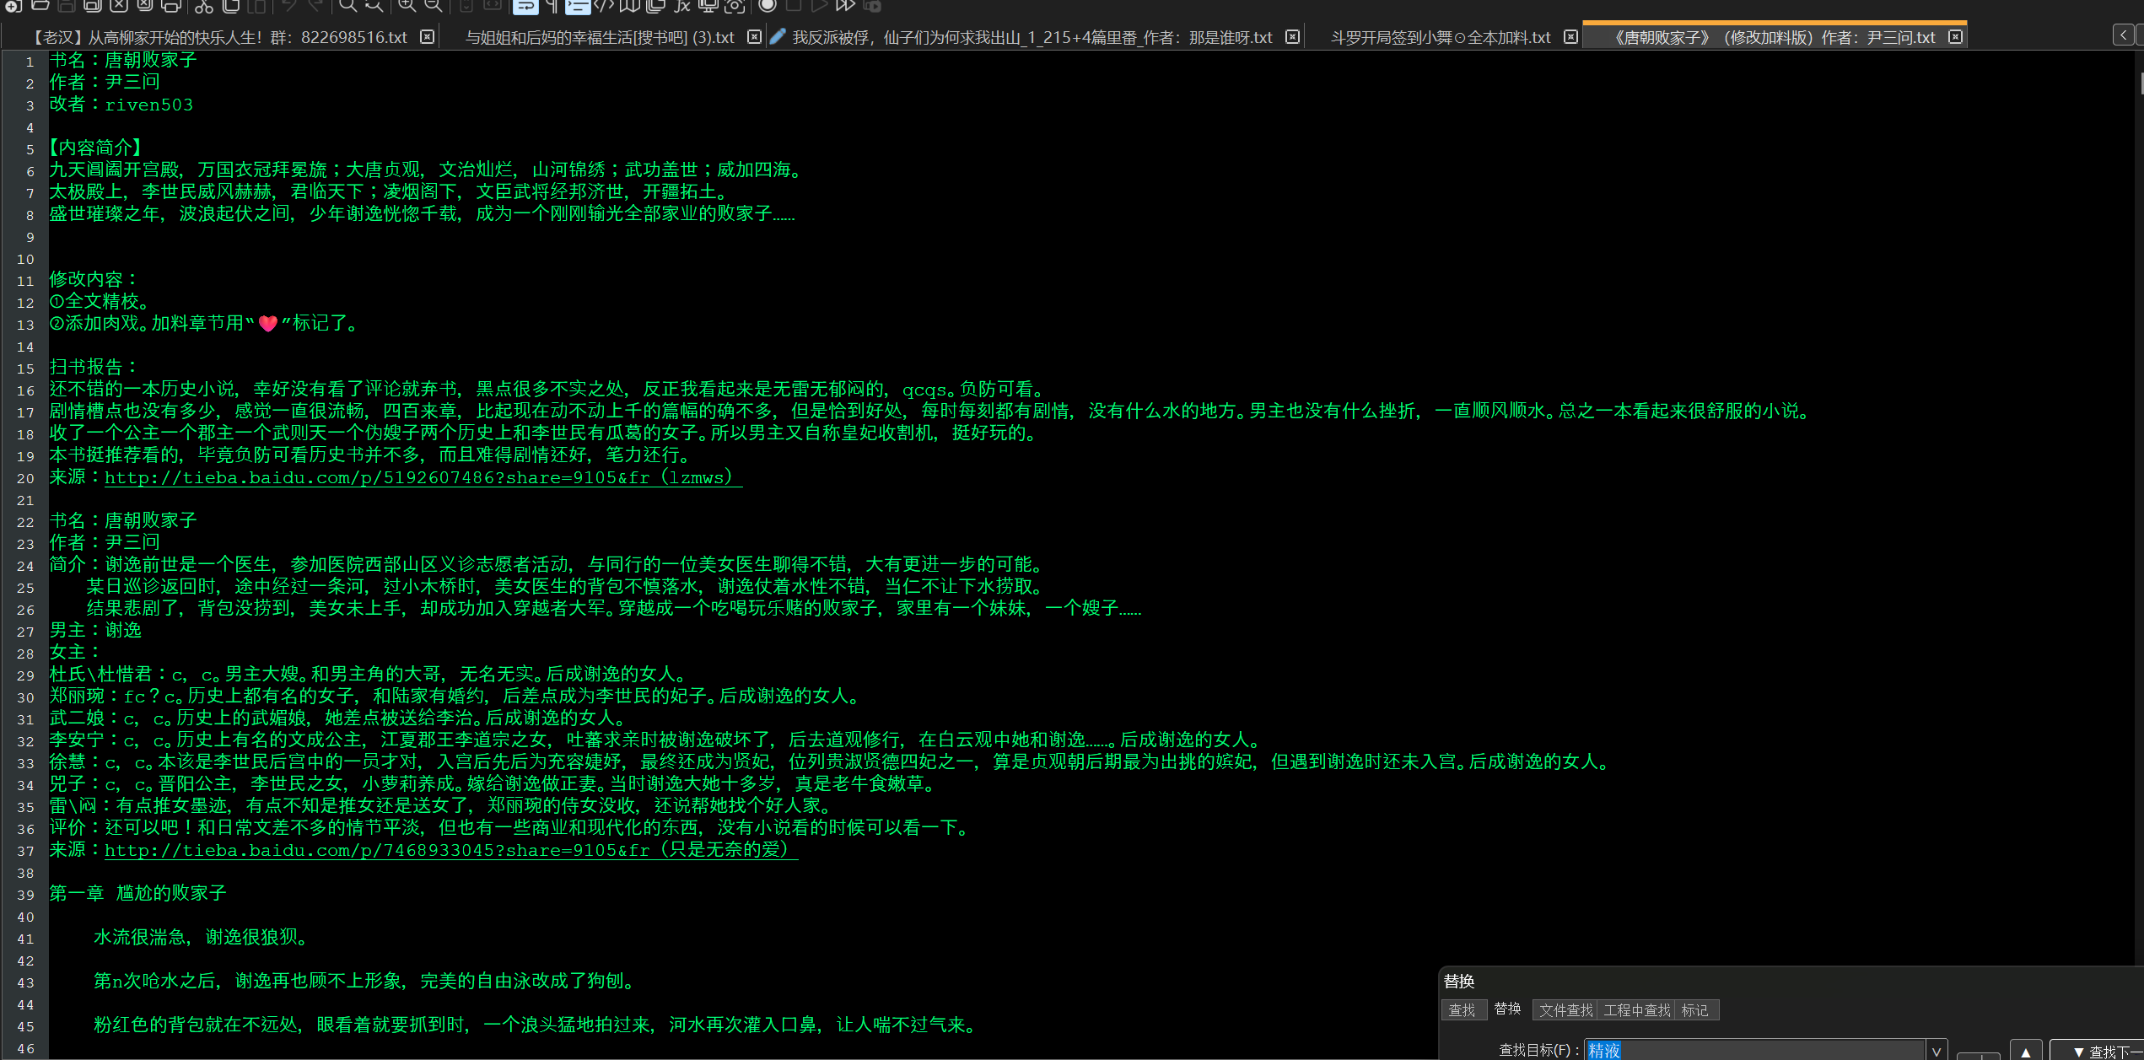Toggle the line number display icon

click(577, 6)
